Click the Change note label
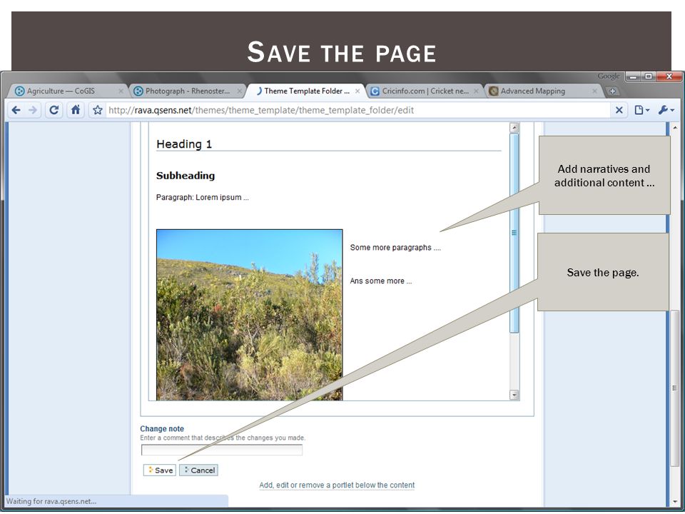 162,429
